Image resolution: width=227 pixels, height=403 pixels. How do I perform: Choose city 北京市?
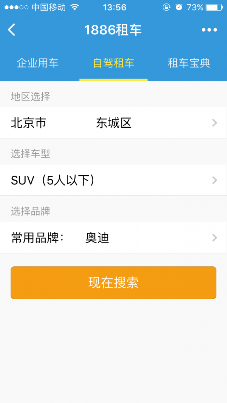click(x=29, y=123)
